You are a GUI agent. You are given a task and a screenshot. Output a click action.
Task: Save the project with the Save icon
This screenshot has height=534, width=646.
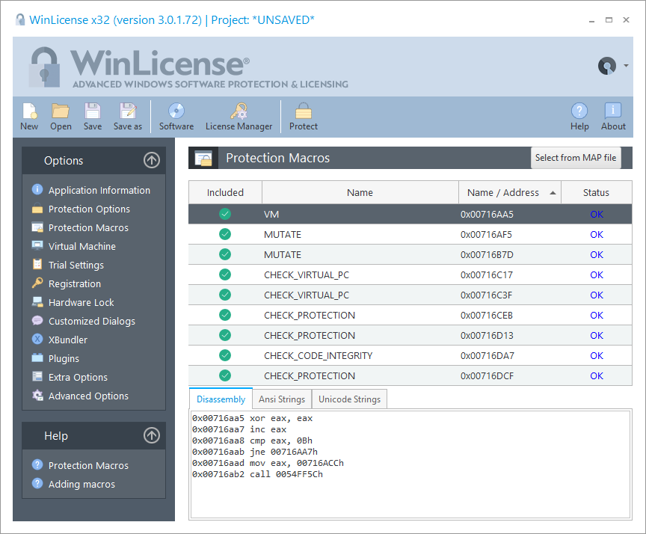pyautogui.click(x=93, y=117)
